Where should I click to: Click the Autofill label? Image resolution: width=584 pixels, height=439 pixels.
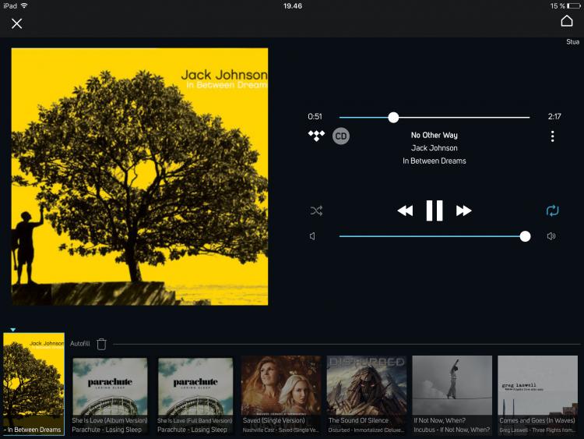tap(79, 344)
